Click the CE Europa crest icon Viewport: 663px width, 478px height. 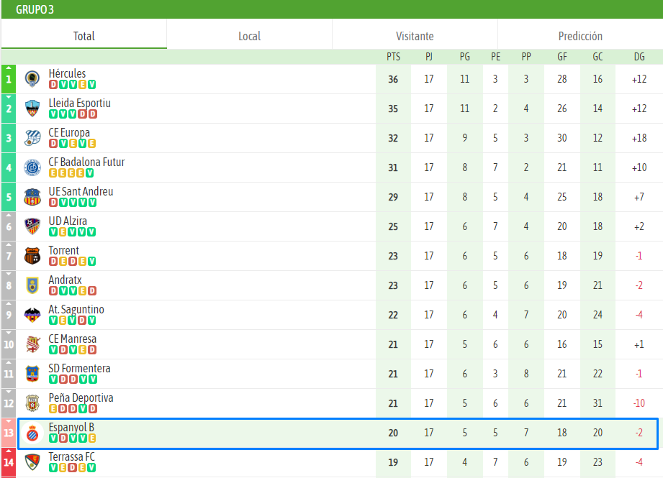tap(32, 137)
